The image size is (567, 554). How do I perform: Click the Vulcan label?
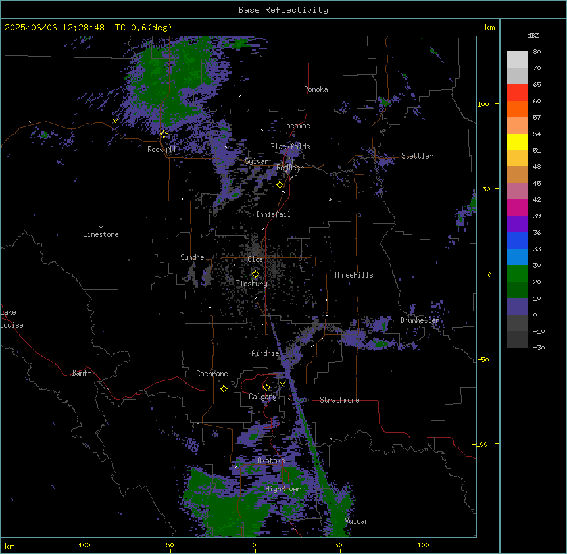pos(357,521)
